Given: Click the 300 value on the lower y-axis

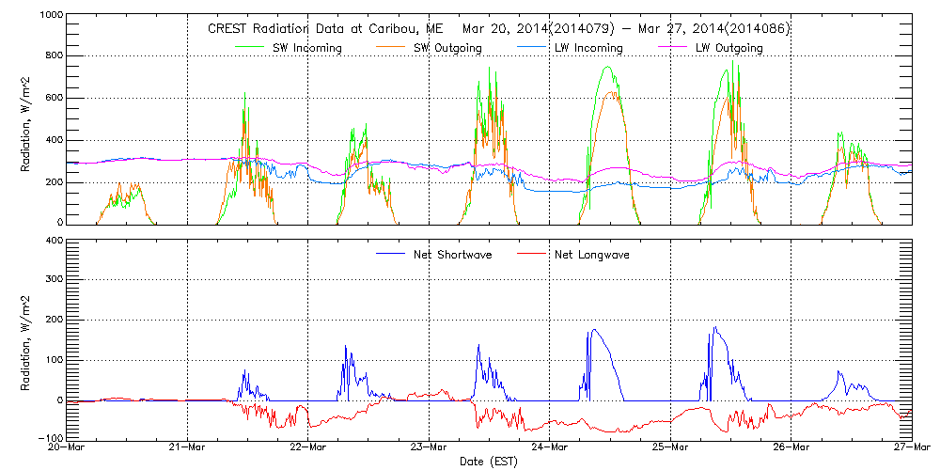Looking at the screenshot, I should (54, 280).
